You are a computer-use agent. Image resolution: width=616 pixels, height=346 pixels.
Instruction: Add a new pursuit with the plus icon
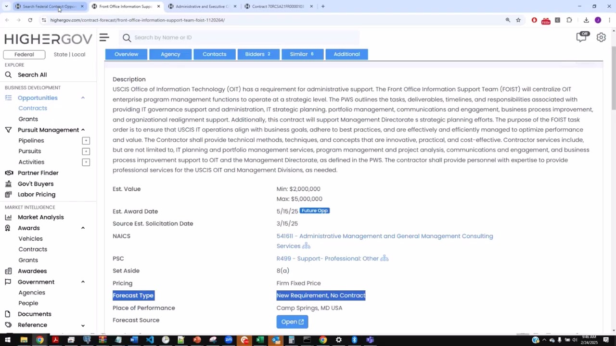86,151
